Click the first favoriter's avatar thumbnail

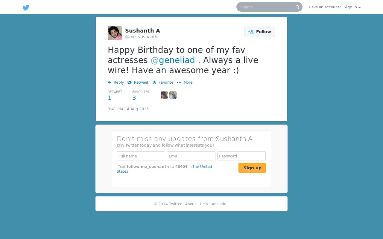click(x=164, y=95)
